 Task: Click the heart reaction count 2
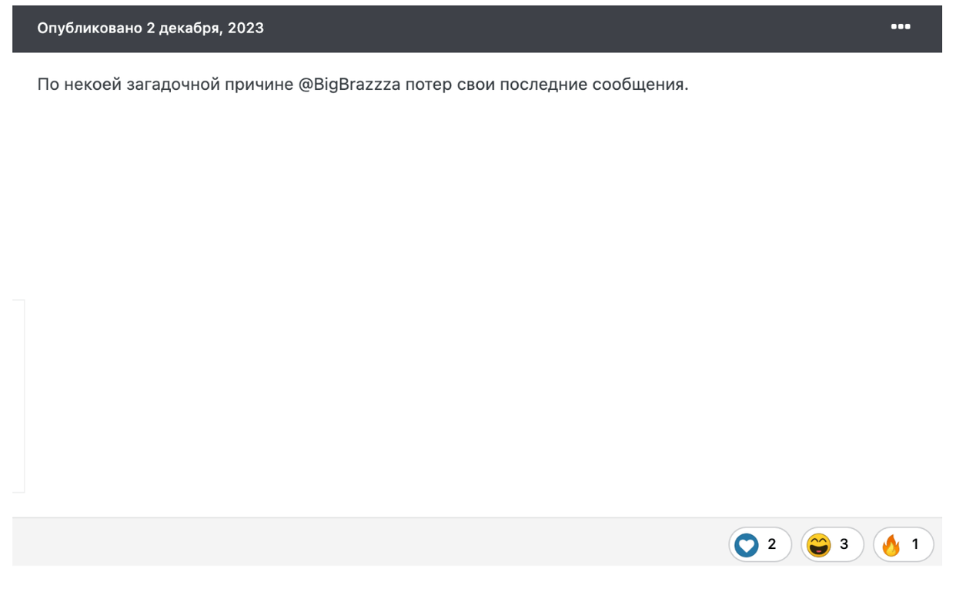pyautogui.click(x=772, y=544)
